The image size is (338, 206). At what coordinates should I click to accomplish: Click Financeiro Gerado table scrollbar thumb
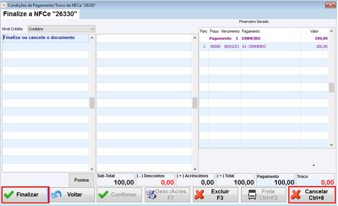pos(332,88)
